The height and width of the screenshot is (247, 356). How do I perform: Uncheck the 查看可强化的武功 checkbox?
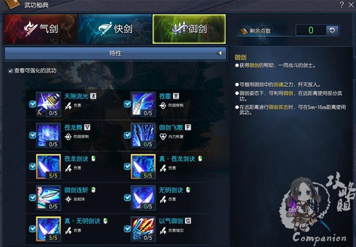pyautogui.click(x=10, y=71)
